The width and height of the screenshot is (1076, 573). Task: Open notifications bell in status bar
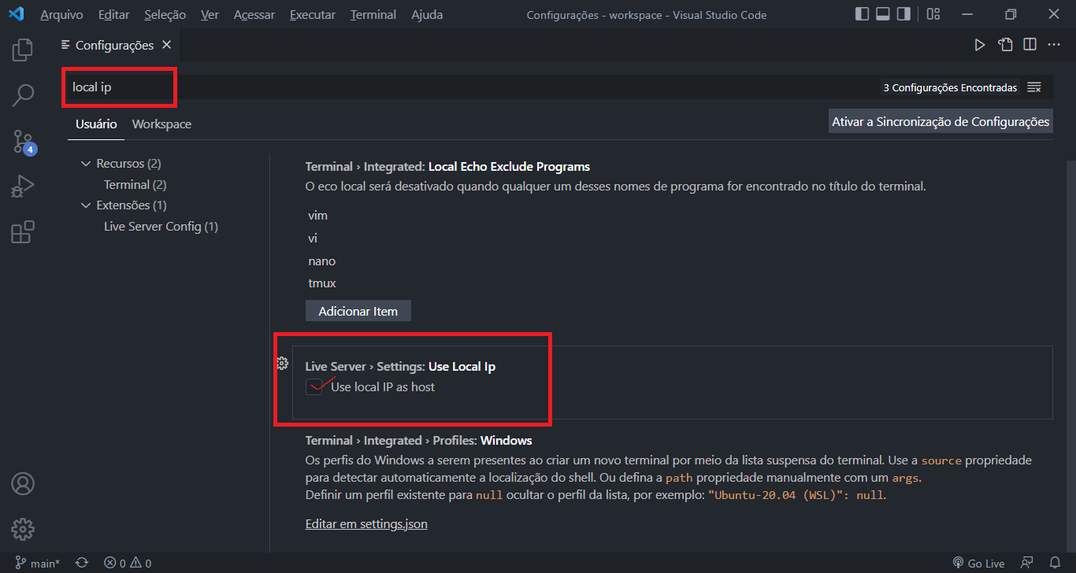click(1055, 563)
